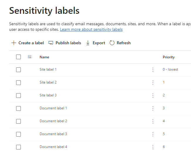Sort the table by the Name column
The width and height of the screenshot is (191, 153).
click(x=44, y=57)
